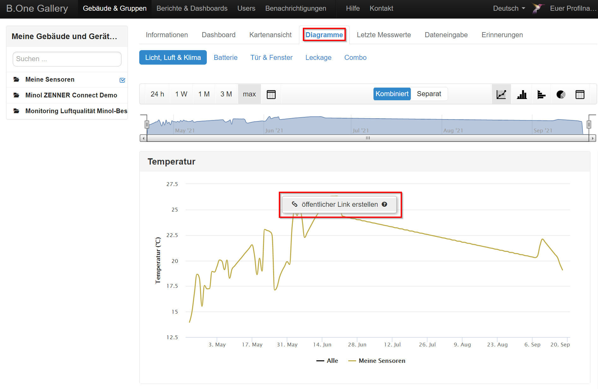Open the Meine Sensoren folder icon
This screenshot has height=389, width=598.
pos(16,79)
